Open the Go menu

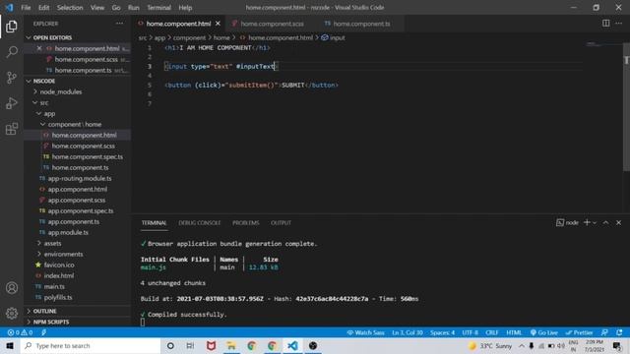[x=116, y=8]
